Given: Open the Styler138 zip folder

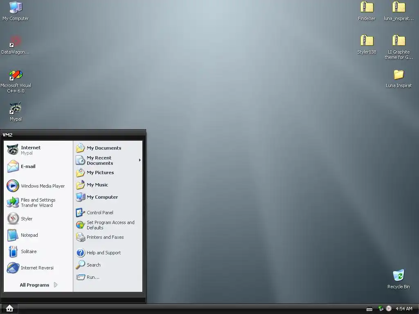Looking at the screenshot, I should coord(367,45).
